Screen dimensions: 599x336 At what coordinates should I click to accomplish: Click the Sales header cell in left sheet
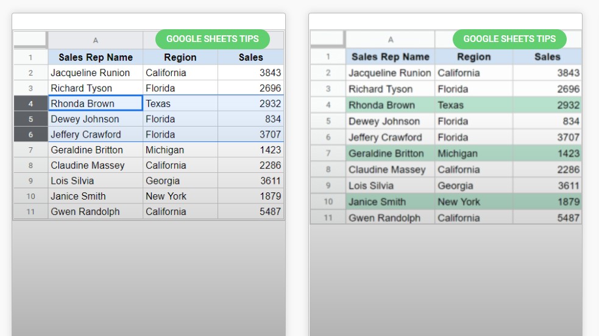(250, 57)
